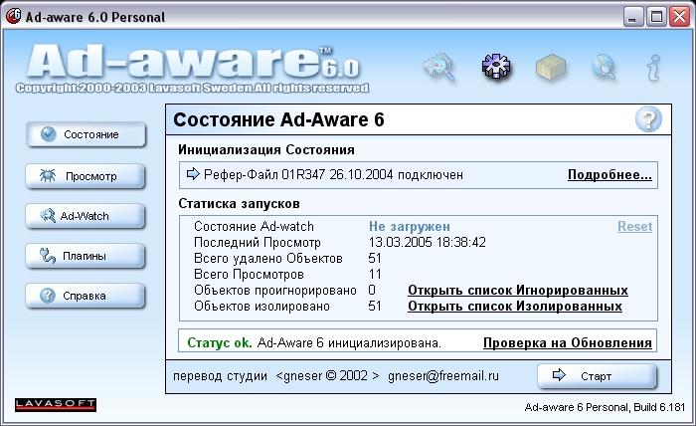The width and height of the screenshot is (696, 426).
Task: Click Объектов проигнорировано label
Action: [275, 290]
